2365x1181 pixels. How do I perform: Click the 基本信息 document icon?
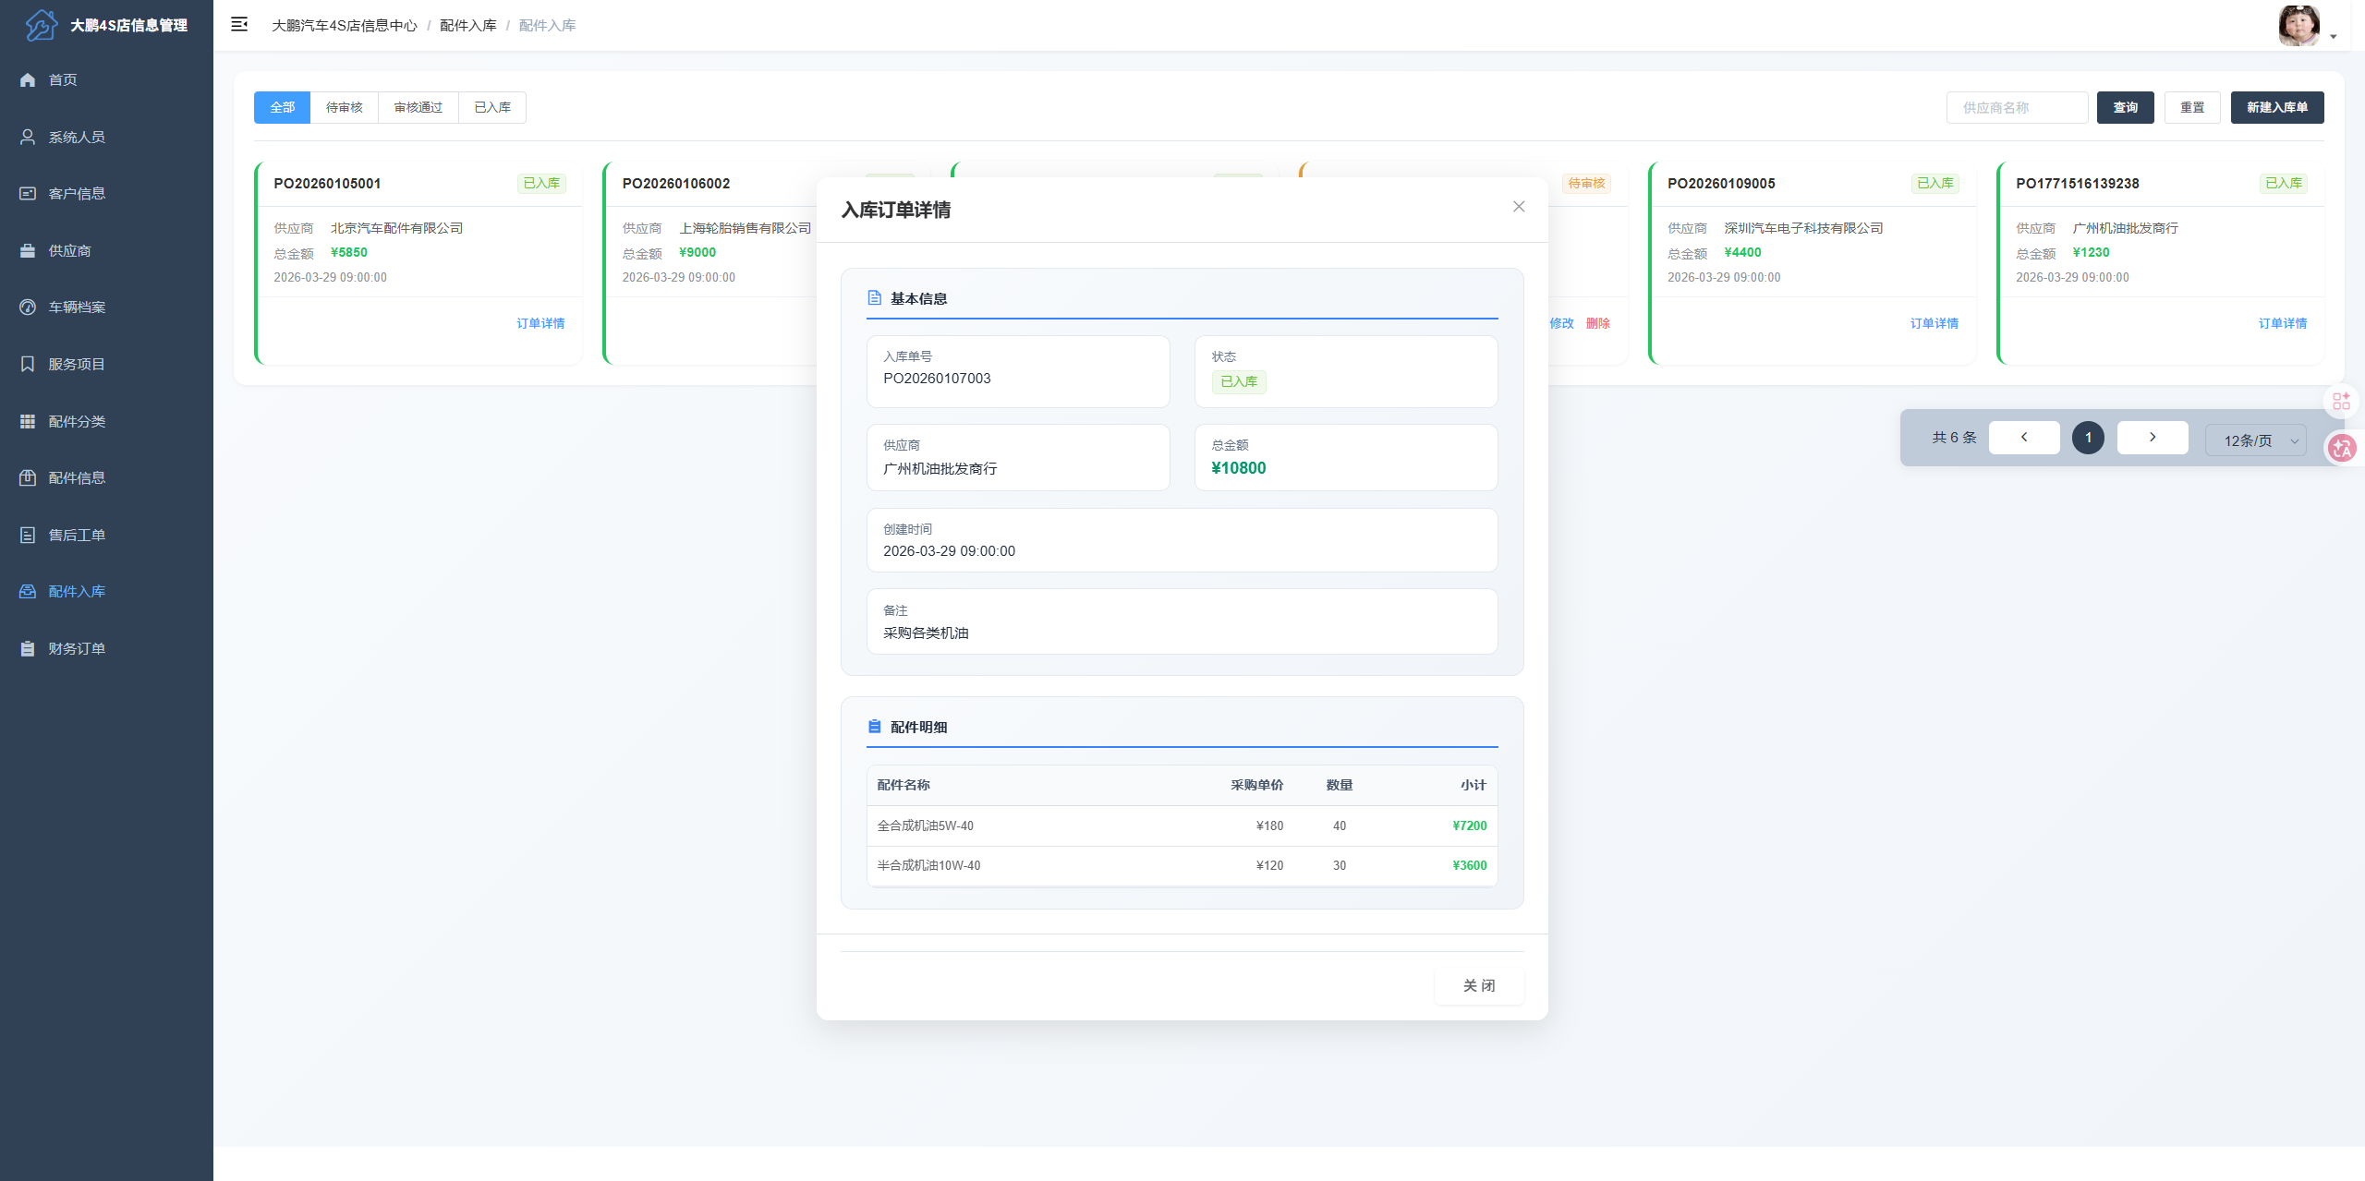(874, 298)
